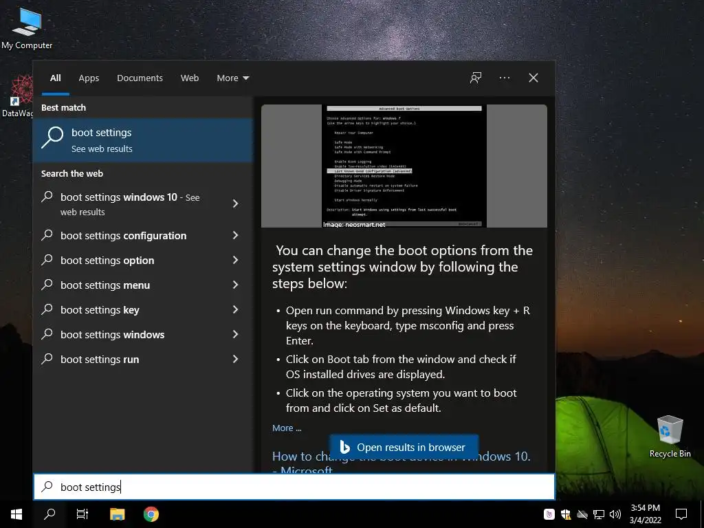Click the Bing logo on Open results button

(x=345, y=447)
